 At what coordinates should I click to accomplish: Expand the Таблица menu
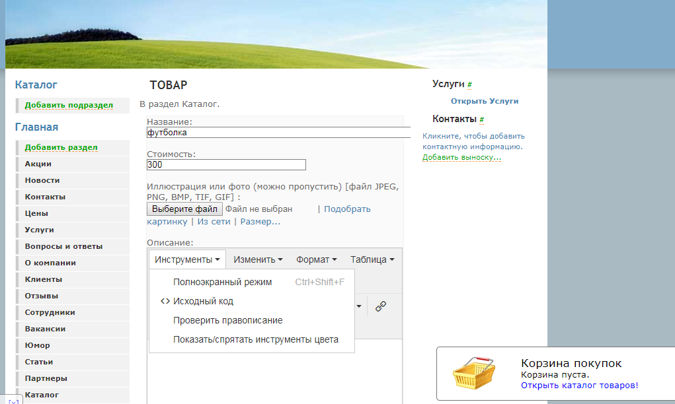tap(372, 259)
